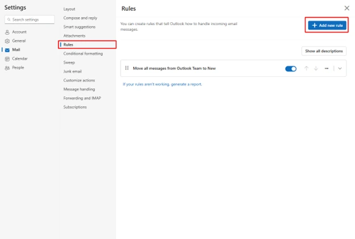Viewport: 355px width, 239px height.
Task: Open more options for the rule
Action: point(327,68)
